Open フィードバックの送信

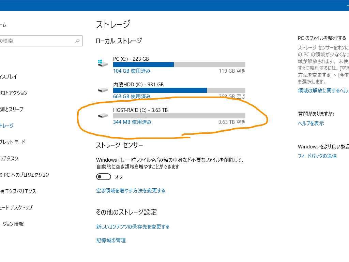(x=318, y=156)
